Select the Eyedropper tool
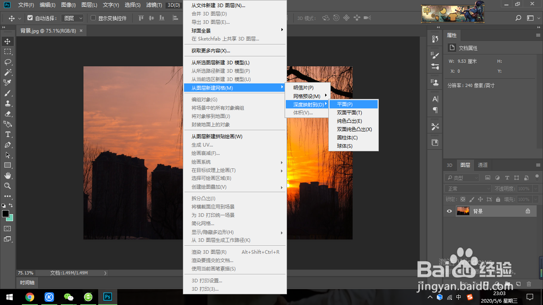This screenshot has width=543, height=305. click(x=8, y=83)
